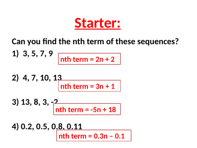
Task: Select the answer box -5n + 18
Action: click(x=87, y=109)
